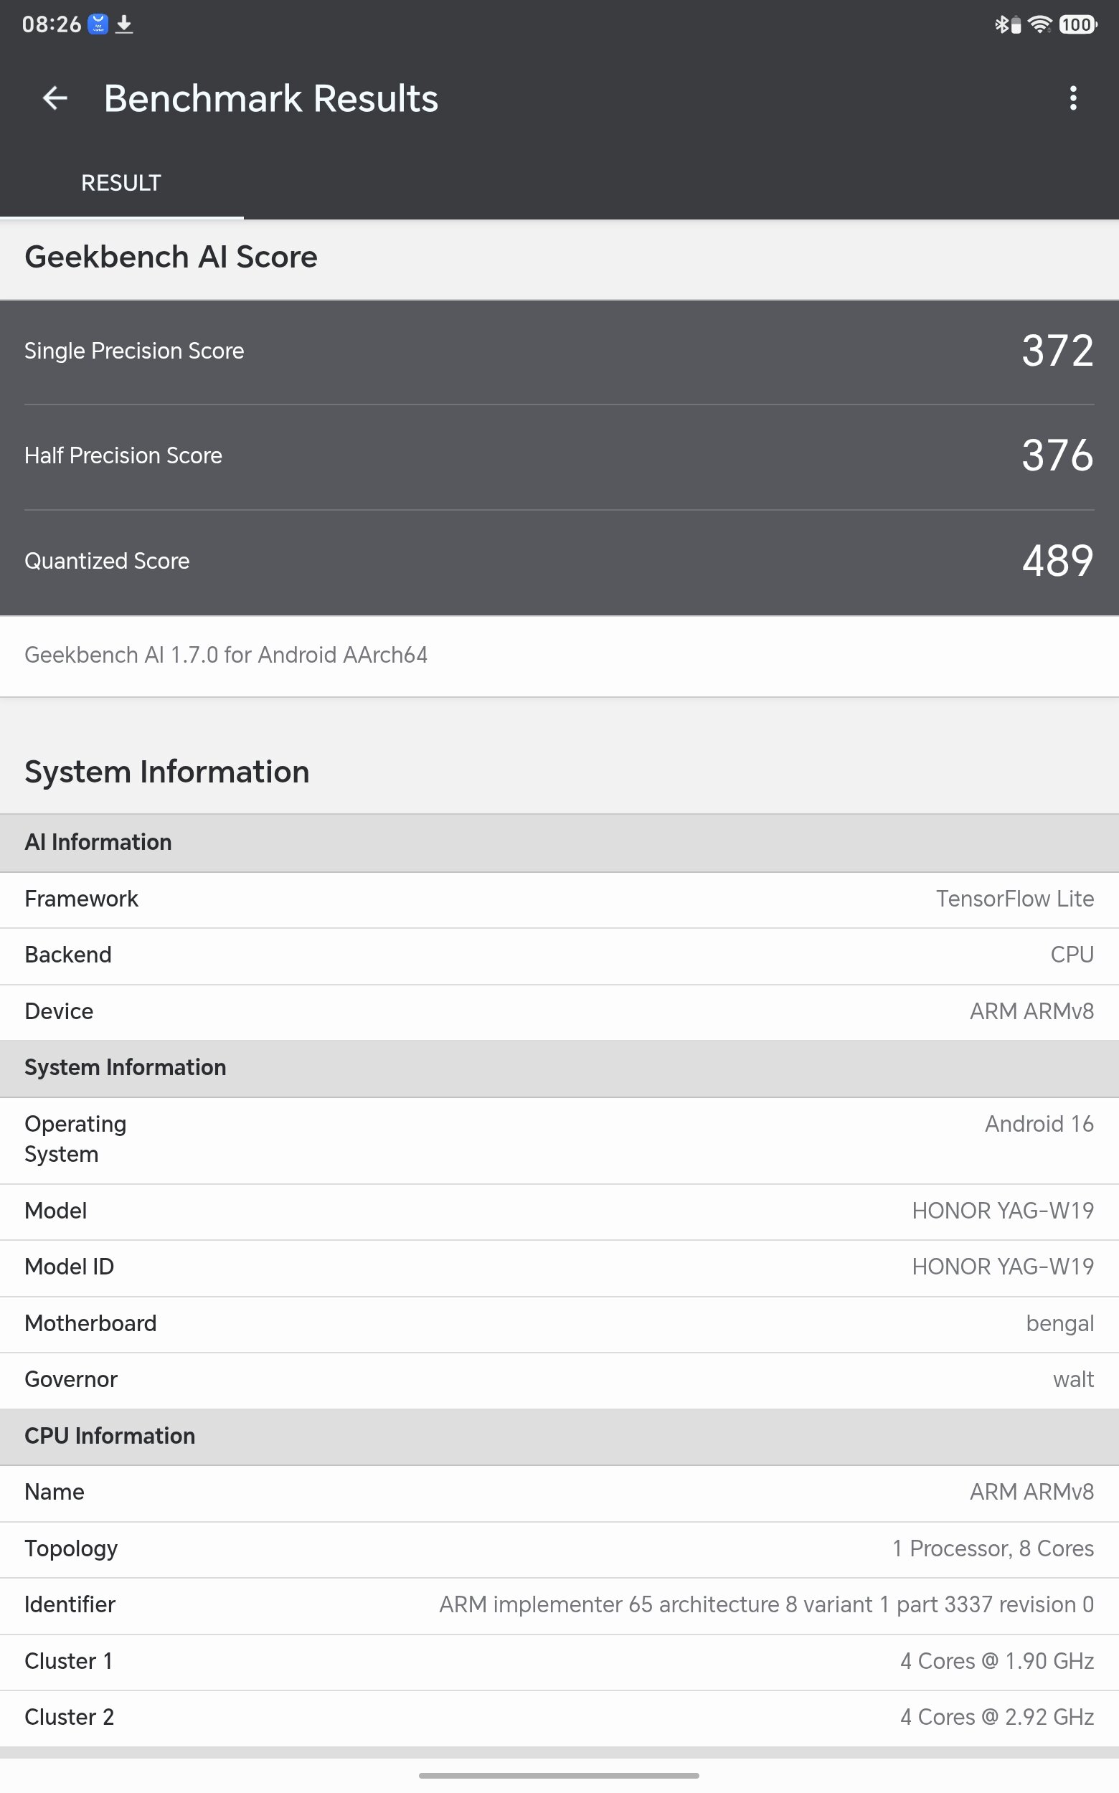Tap the 372 score value
The width and height of the screenshot is (1119, 1793).
(1057, 351)
